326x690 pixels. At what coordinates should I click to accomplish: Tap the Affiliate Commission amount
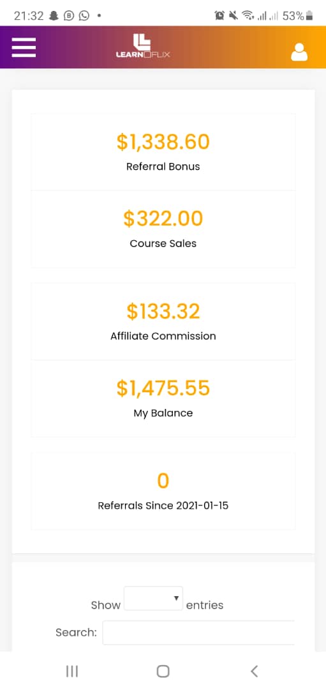click(x=163, y=312)
